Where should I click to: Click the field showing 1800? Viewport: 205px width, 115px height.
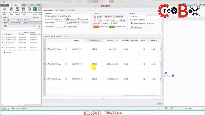tap(115, 20)
